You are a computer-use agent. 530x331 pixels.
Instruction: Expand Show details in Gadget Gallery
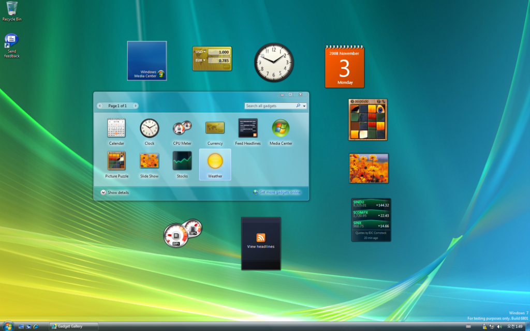tap(114, 192)
